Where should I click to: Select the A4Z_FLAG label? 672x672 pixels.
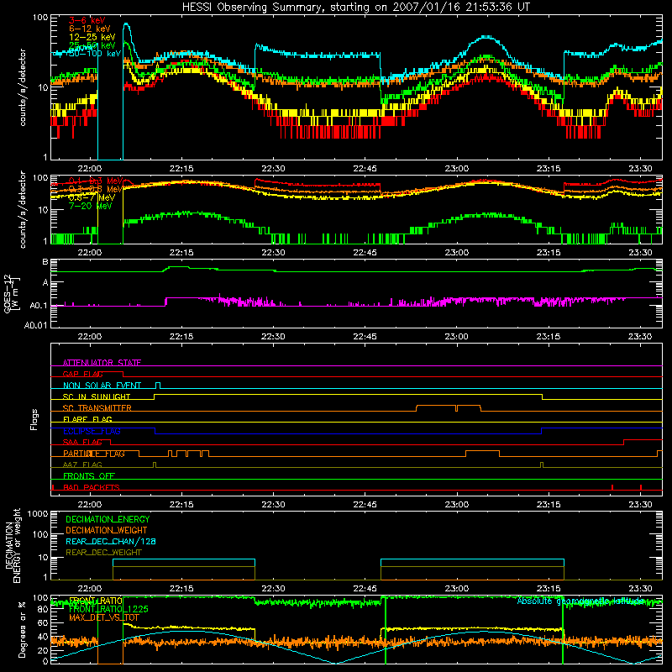(82, 465)
